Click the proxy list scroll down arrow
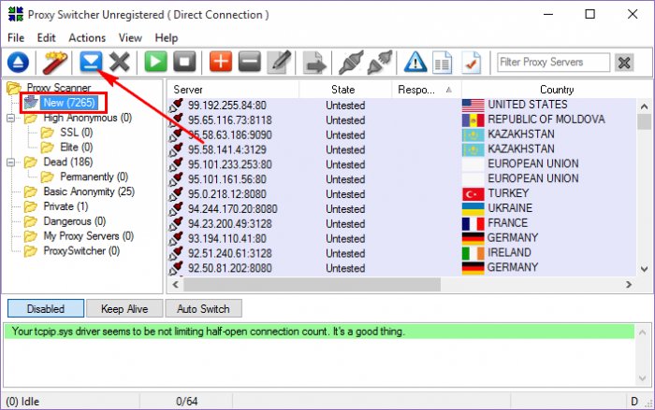The height and width of the screenshot is (410, 655). coord(644,269)
